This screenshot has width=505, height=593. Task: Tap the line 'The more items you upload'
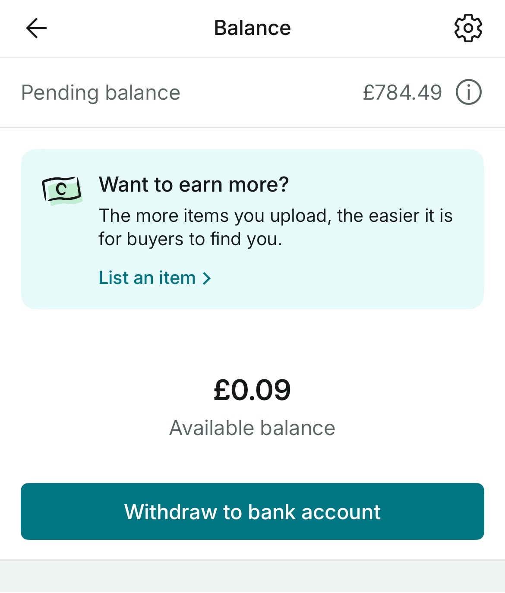[x=275, y=216]
